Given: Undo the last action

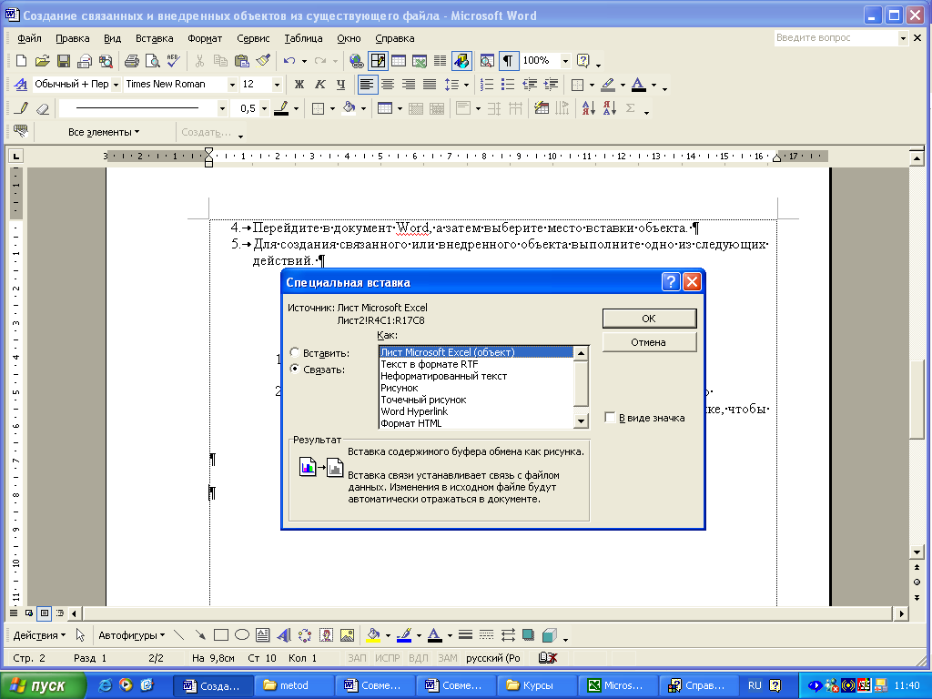Looking at the screenshot, I should [289, 61].
